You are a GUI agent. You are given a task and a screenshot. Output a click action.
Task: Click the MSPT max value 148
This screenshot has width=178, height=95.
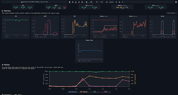[64, 7]
